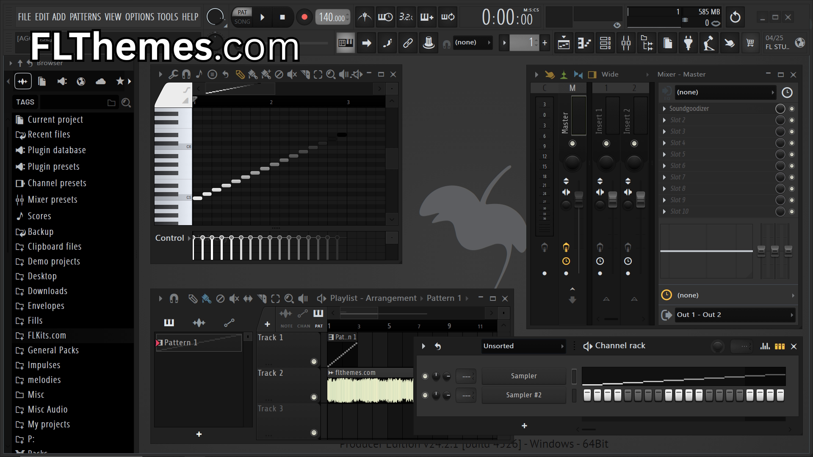Select the draw pencil tool in piano roll
This screenshot has width=813, height=457.
point(240,75)
